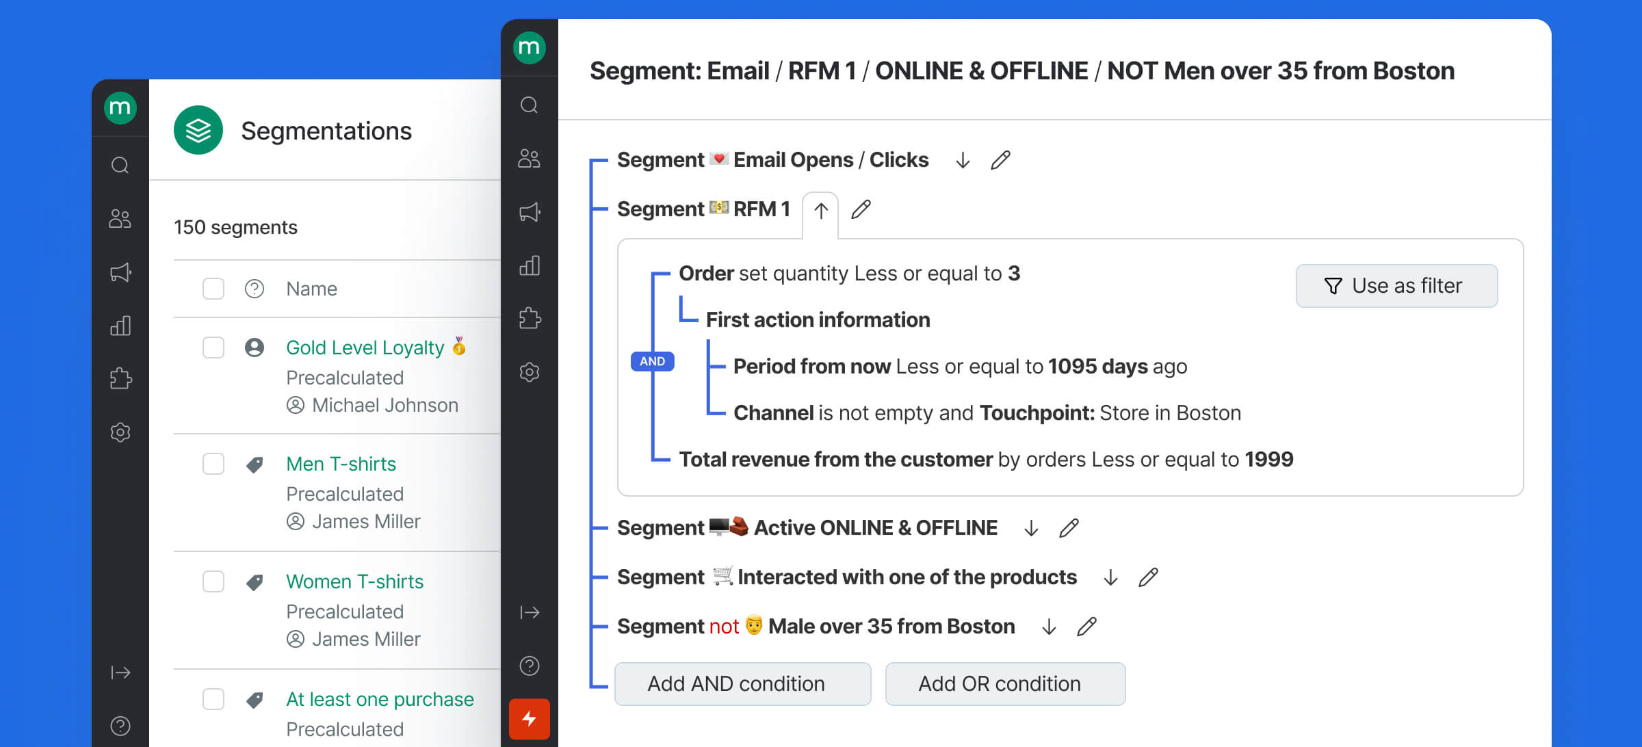Open the settings gear in front sidebar
1642x747 pixels.
pos(529,372)
